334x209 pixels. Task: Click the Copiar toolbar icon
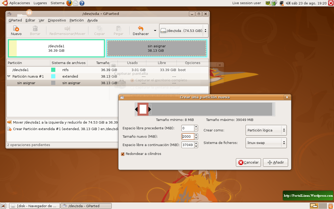pyautogui.click(x=99, y=28)
